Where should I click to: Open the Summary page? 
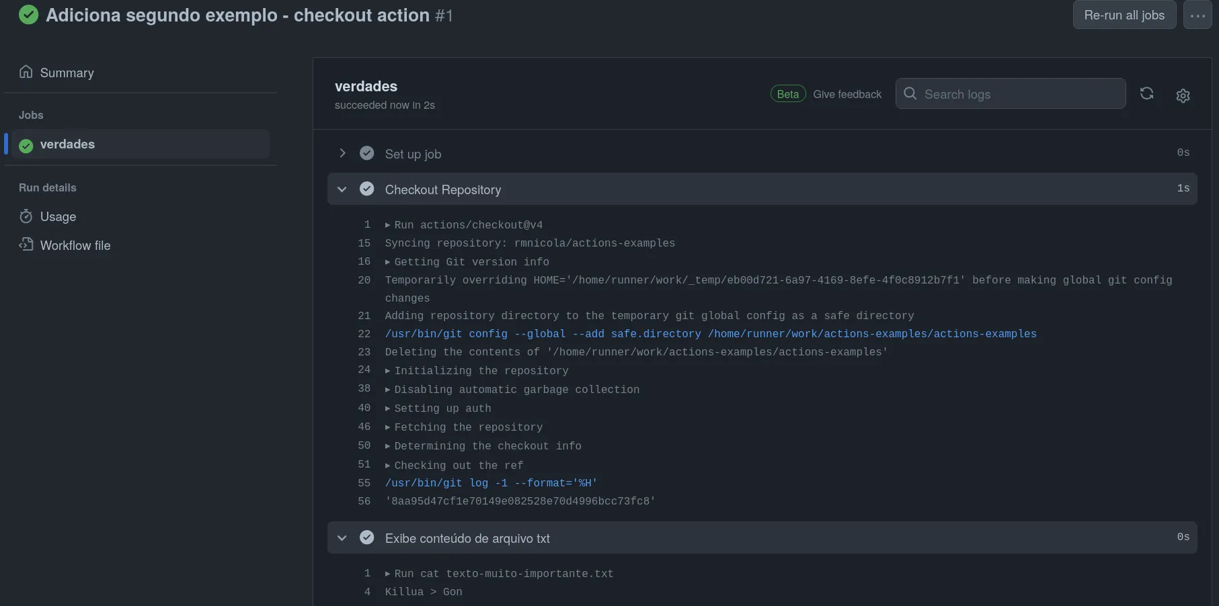(67, 73)
